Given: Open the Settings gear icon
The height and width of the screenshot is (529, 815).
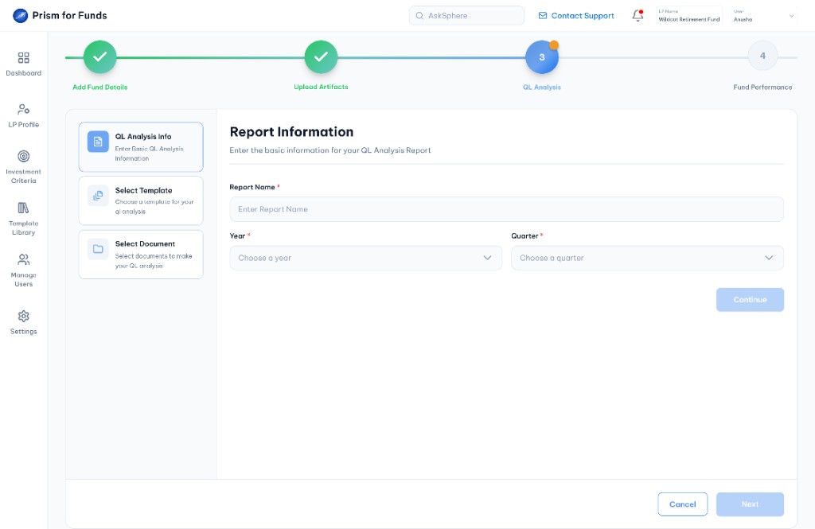Looking at the screenshot, I should click(23, 316).
